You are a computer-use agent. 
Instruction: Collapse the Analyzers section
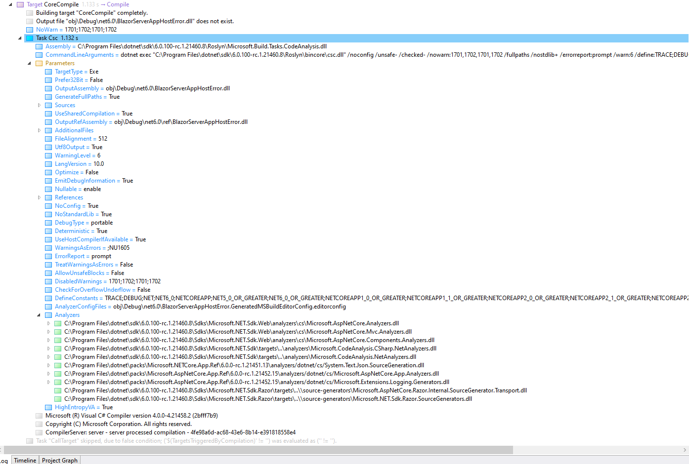(39, 314)
